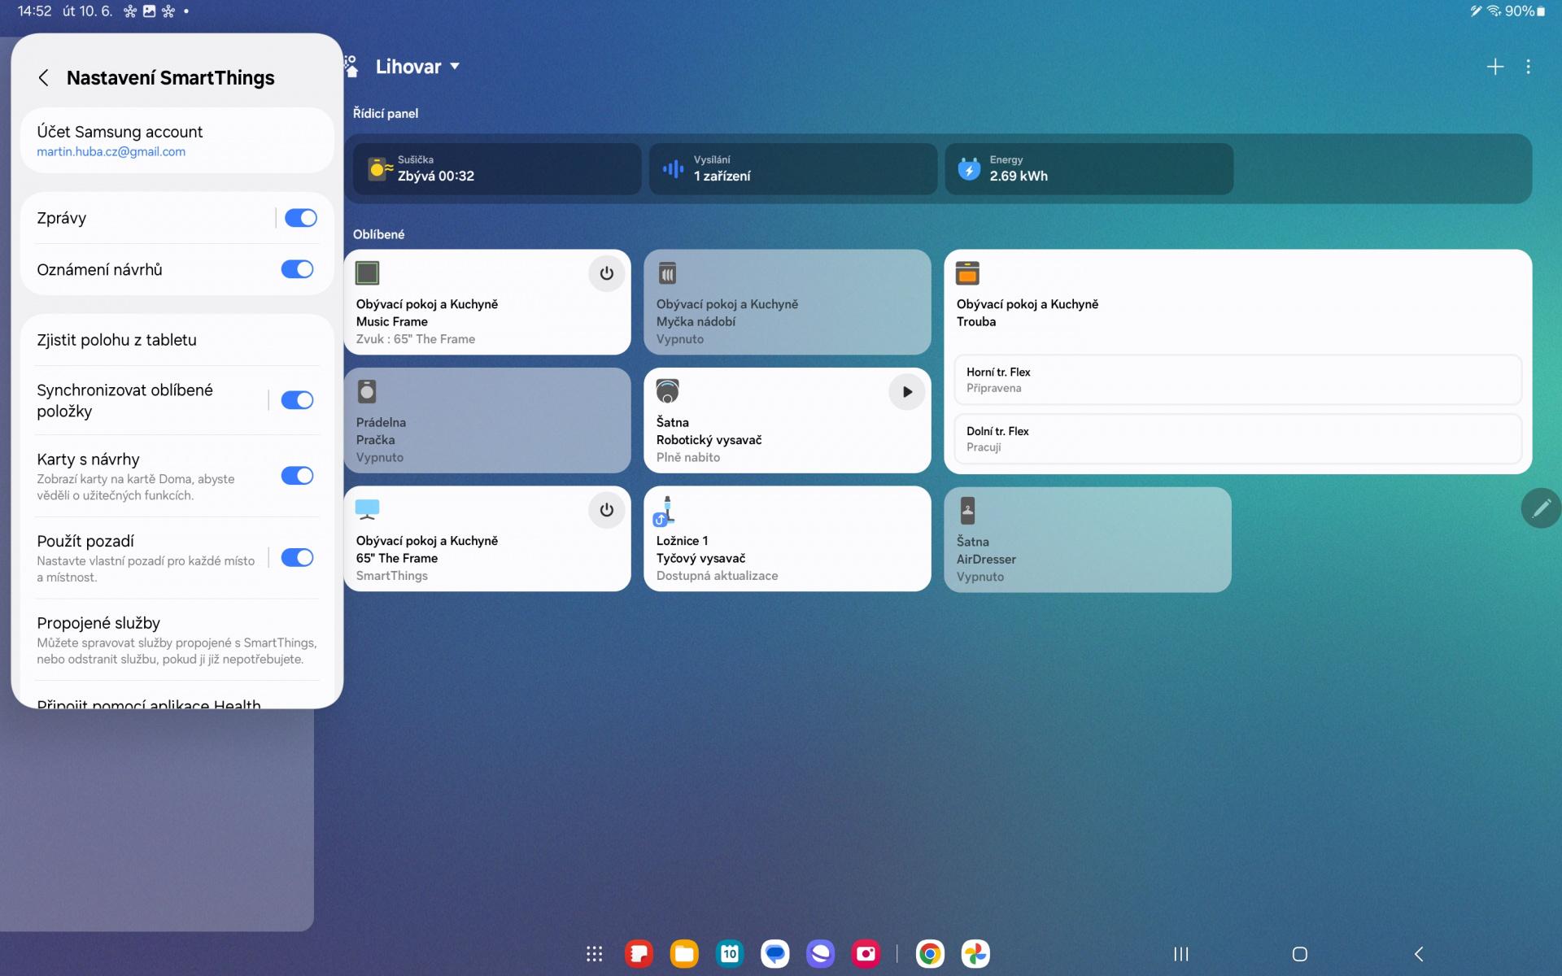Toggle Použít pozadí switch
Viewport: 1562px width, 976px height.
297,557
